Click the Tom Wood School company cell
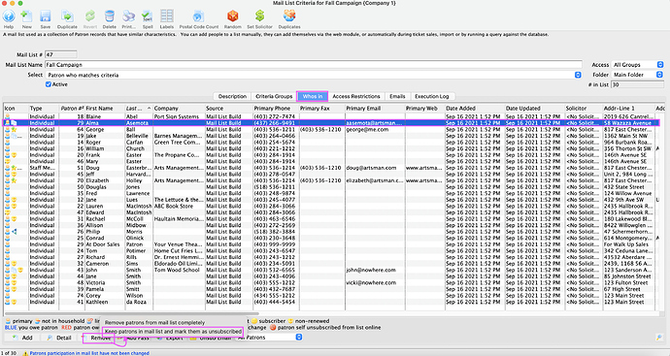Screen dimensions: 670x356 click(x=177, y=270)
